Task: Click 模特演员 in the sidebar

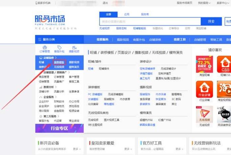Action: click(x=74, y=67)
